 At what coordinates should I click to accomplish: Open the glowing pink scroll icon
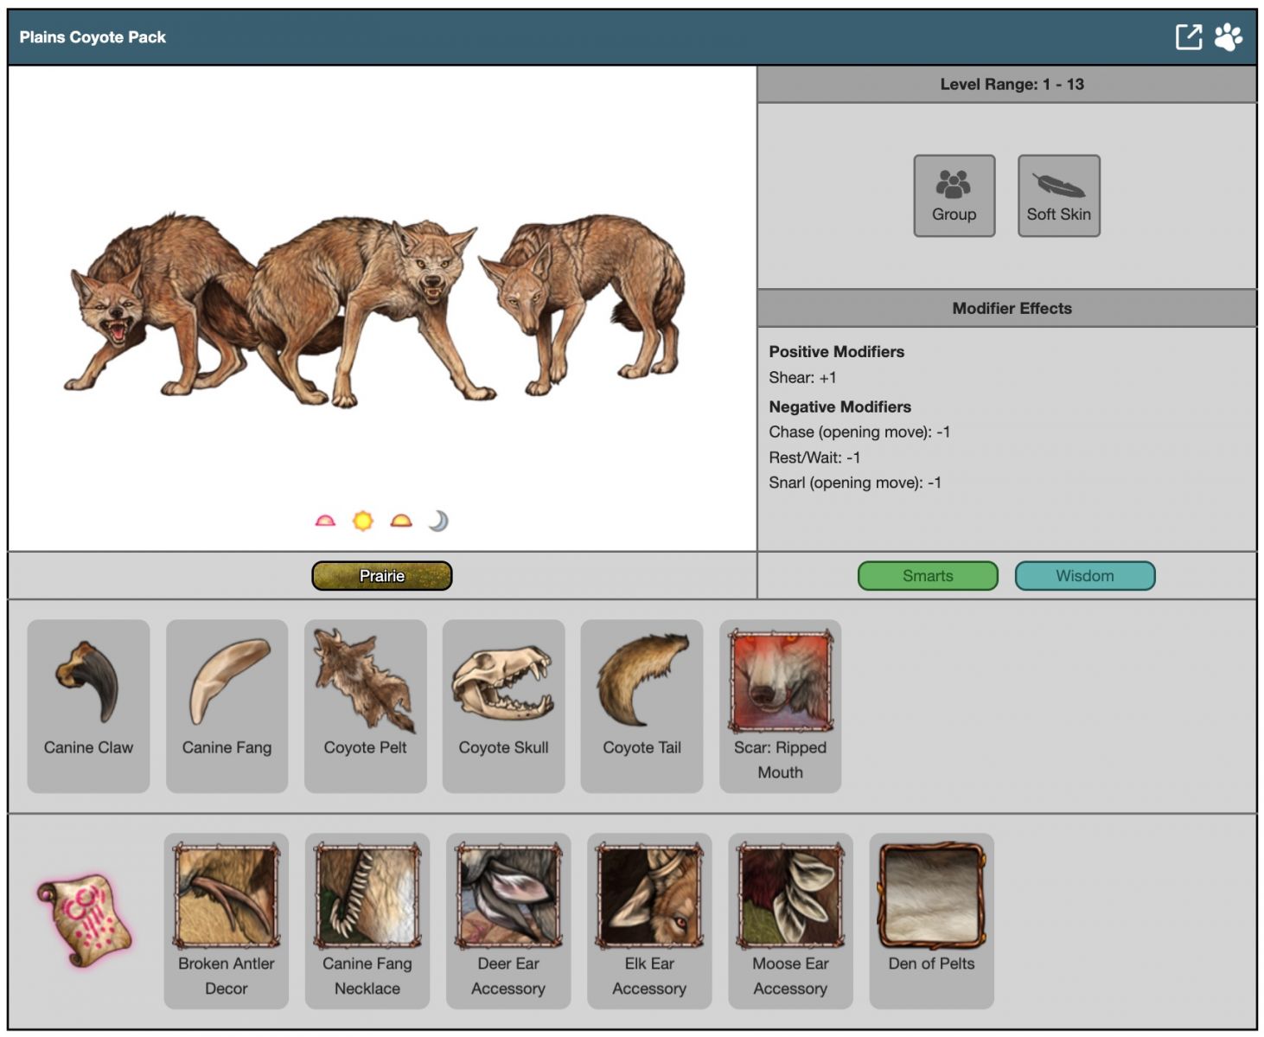[x=85, y=920]
